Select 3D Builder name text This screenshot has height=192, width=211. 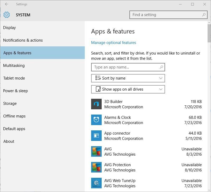click(x=113, y=102)
